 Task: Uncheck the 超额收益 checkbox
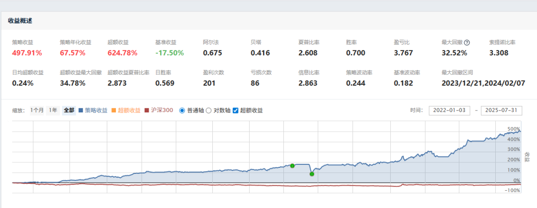coord(235,110)
